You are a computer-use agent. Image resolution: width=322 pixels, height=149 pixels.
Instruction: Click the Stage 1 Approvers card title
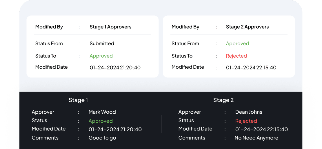point(110,27)
